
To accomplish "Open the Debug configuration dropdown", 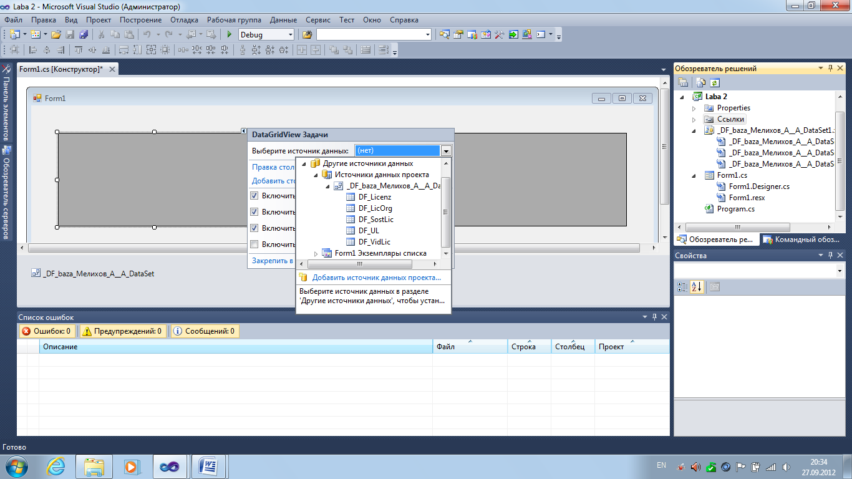I will pyautogui.click(x=290, y=35).
